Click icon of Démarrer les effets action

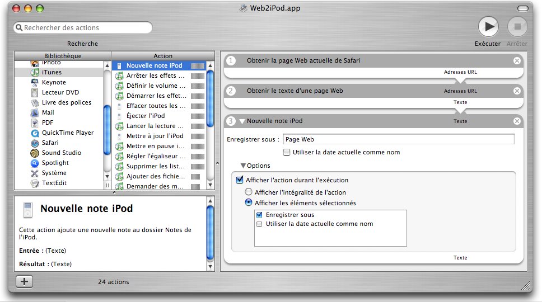(119, 96)
